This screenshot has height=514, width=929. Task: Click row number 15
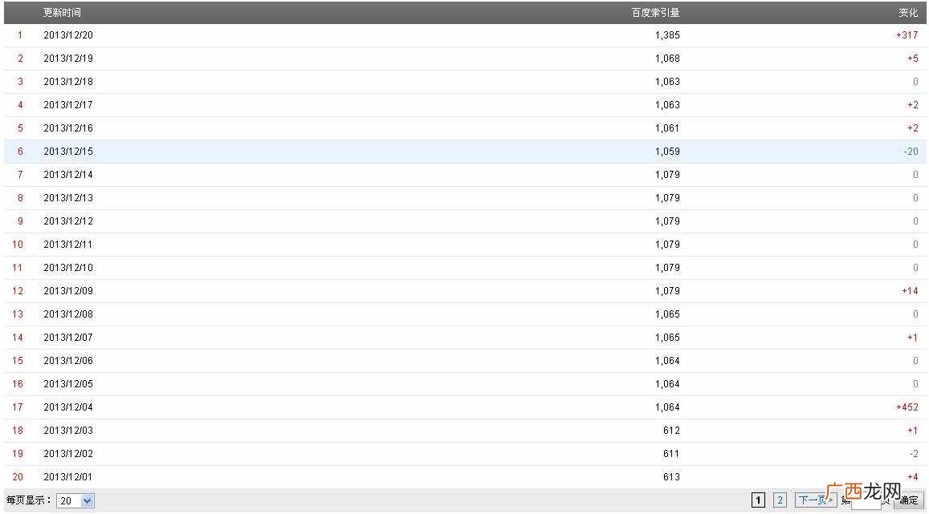click(18, 360)
